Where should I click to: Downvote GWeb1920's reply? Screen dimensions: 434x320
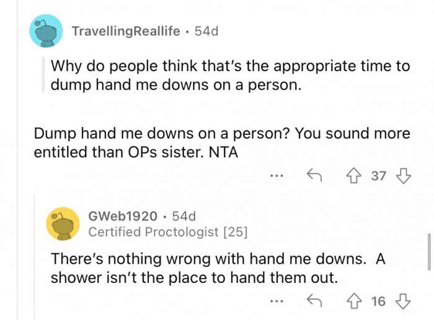pyautogui.click(x=403, y=301)
